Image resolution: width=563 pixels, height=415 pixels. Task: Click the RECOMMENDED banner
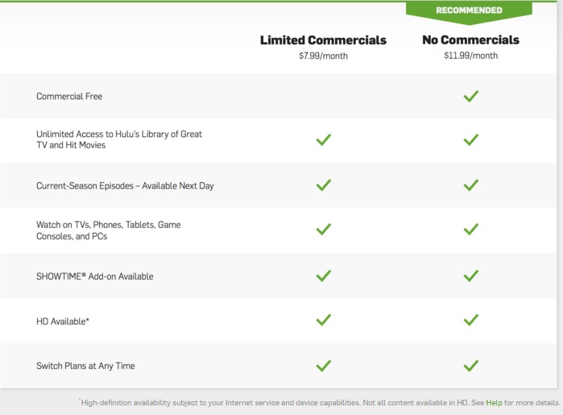pos(469,12)
